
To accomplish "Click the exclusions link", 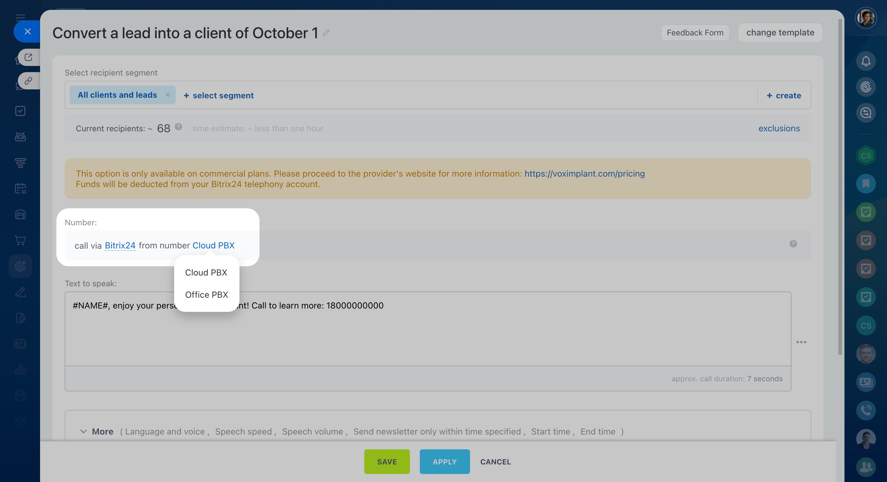I will tap(779, 129).
